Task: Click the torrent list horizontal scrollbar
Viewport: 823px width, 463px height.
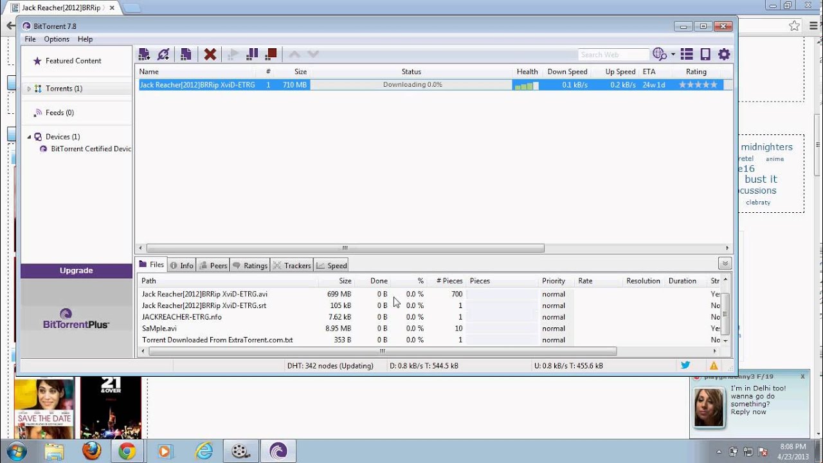Action: 345,248
